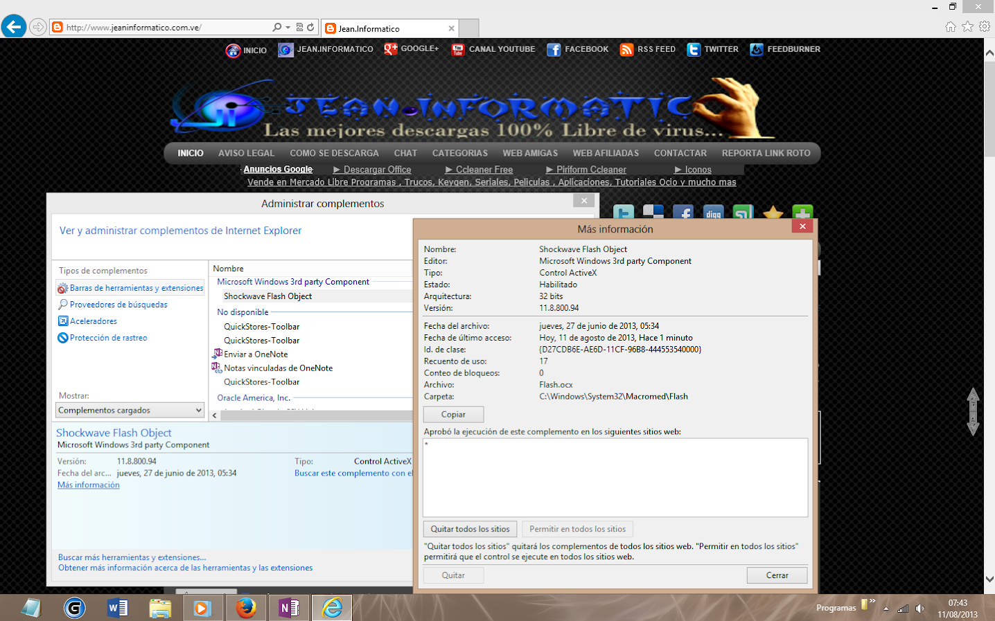Screen dimensions: 995x621
Task: Click the Twitter icon in top links
Action: point(694,50)
